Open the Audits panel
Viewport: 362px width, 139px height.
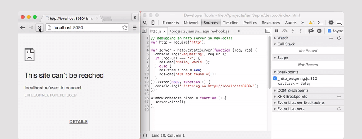point(291,23)
